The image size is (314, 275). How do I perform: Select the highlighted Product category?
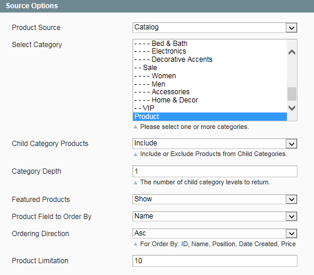coord(210,117)
